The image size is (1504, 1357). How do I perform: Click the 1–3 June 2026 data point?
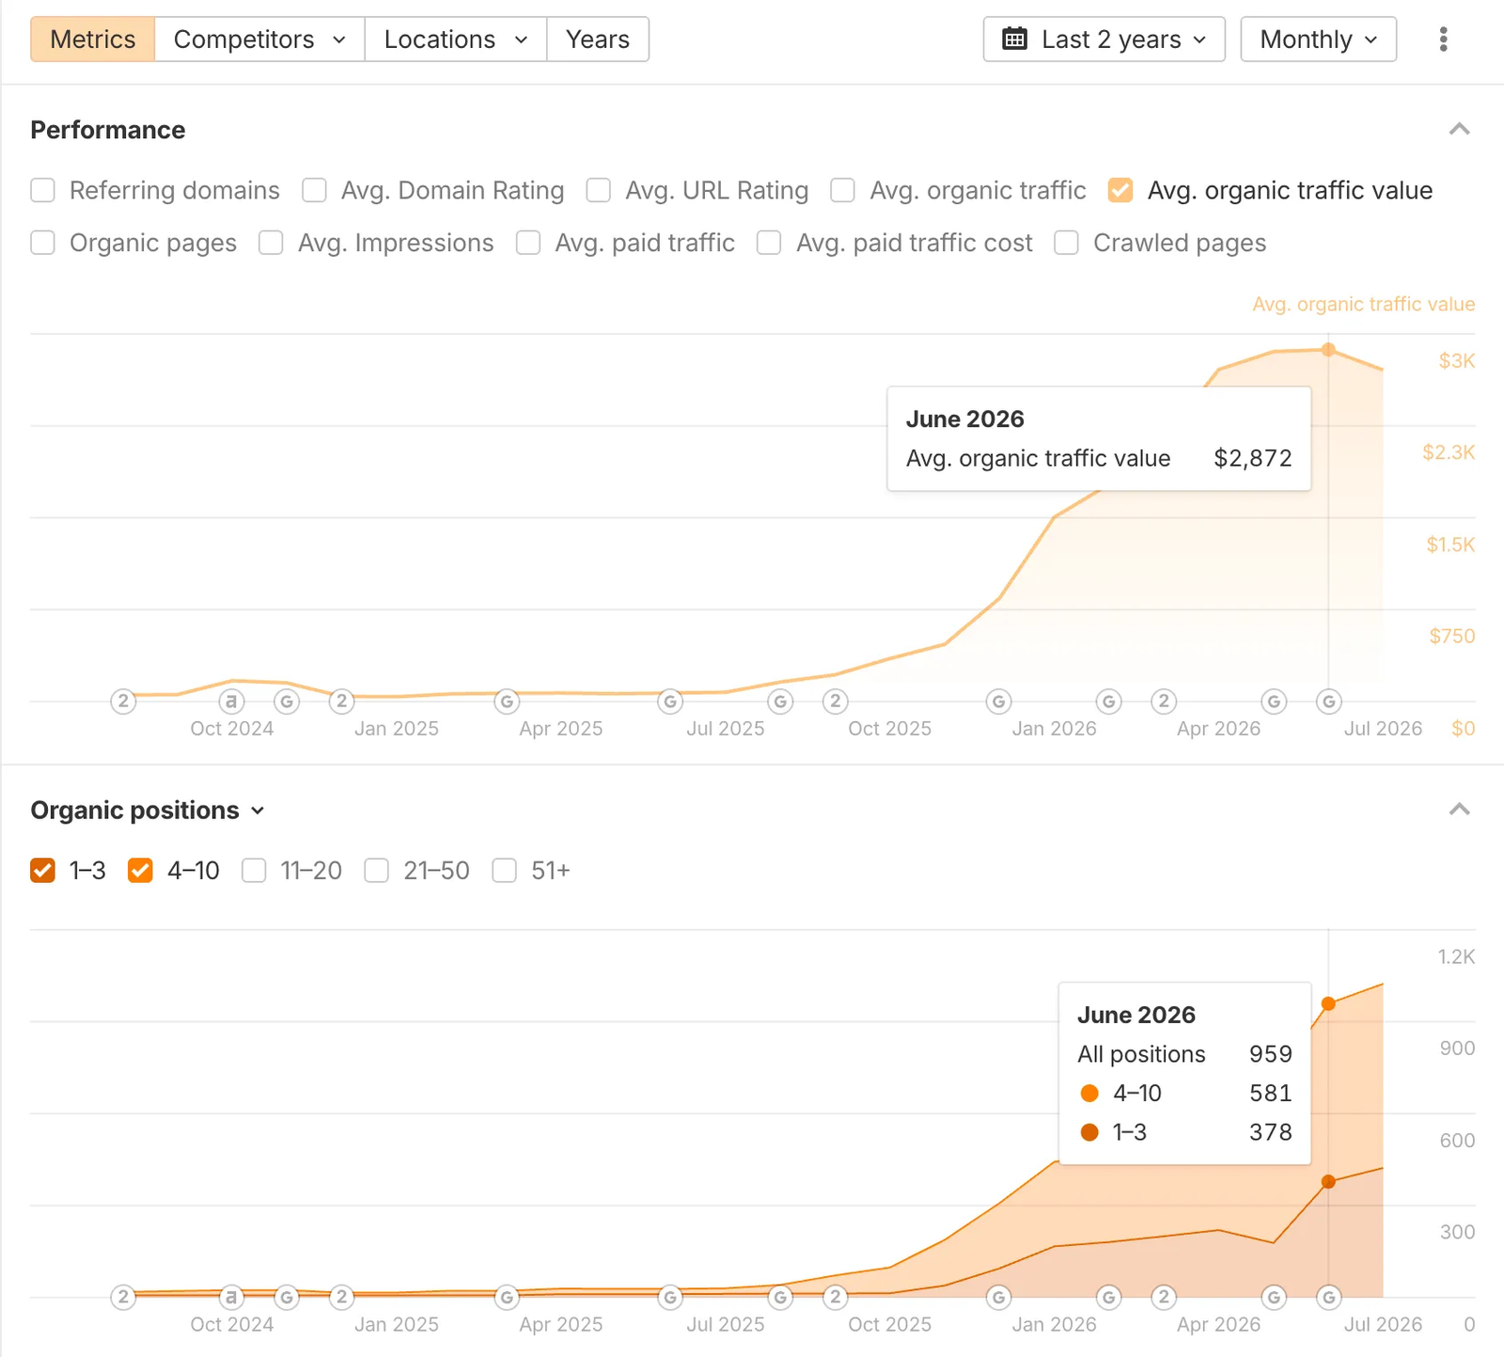[x=1328, y=1182]
